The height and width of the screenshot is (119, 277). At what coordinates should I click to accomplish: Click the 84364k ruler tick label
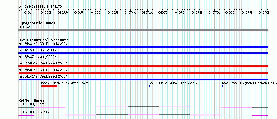[30, 12]
